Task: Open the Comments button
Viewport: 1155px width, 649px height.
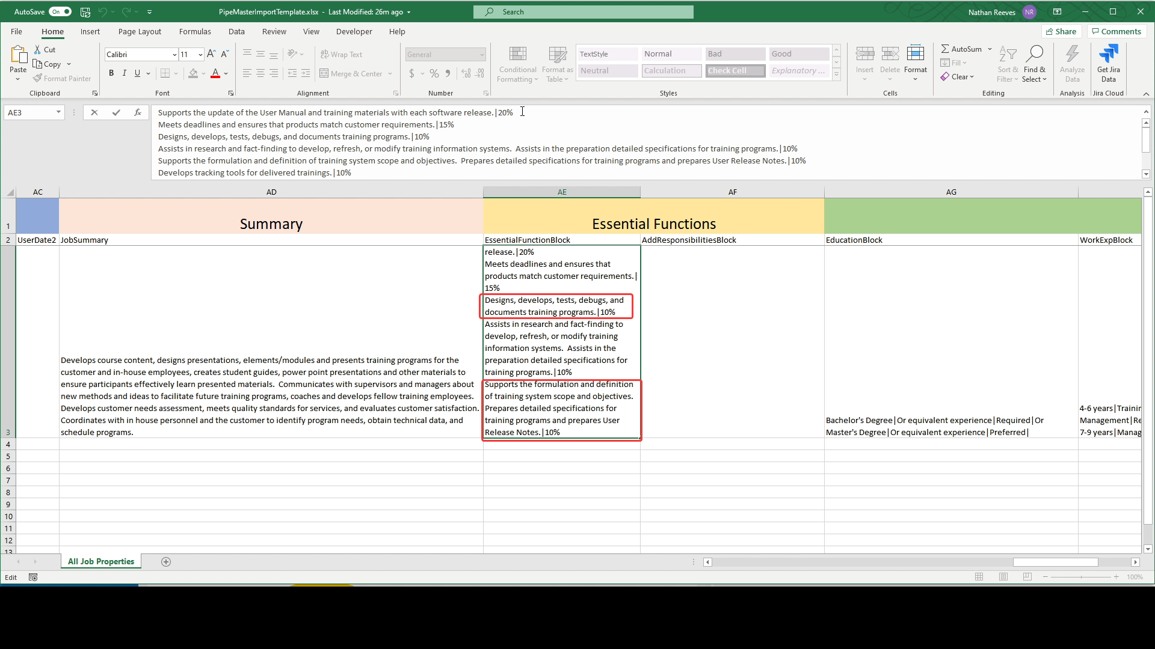Action: (1116, 31)
